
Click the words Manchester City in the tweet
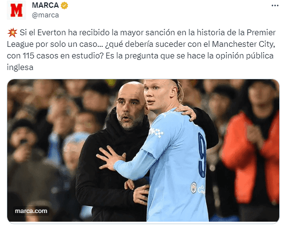pyautogui.click(x=244, y=44)
